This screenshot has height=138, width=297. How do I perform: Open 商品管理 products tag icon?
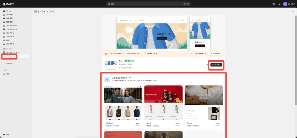point(4,18)
